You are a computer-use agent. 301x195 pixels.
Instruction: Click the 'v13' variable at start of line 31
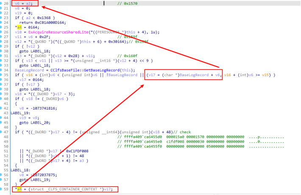coord(18,56)
